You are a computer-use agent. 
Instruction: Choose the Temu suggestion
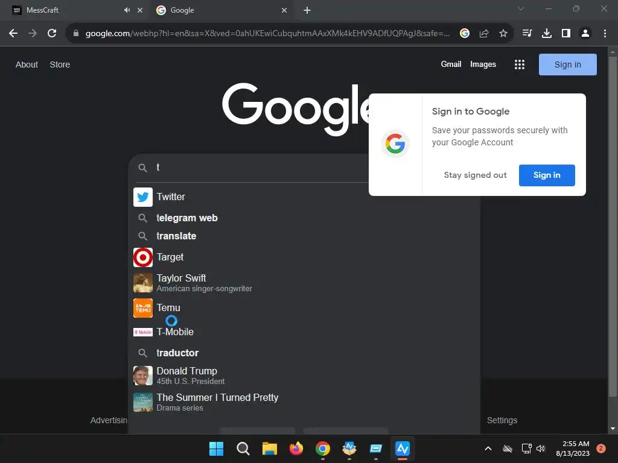[x=304, y=308]
